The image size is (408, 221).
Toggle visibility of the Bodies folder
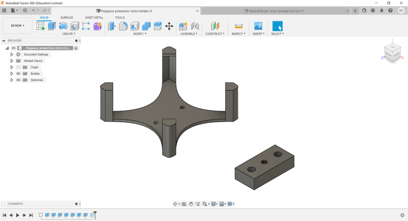coord(18,74)
